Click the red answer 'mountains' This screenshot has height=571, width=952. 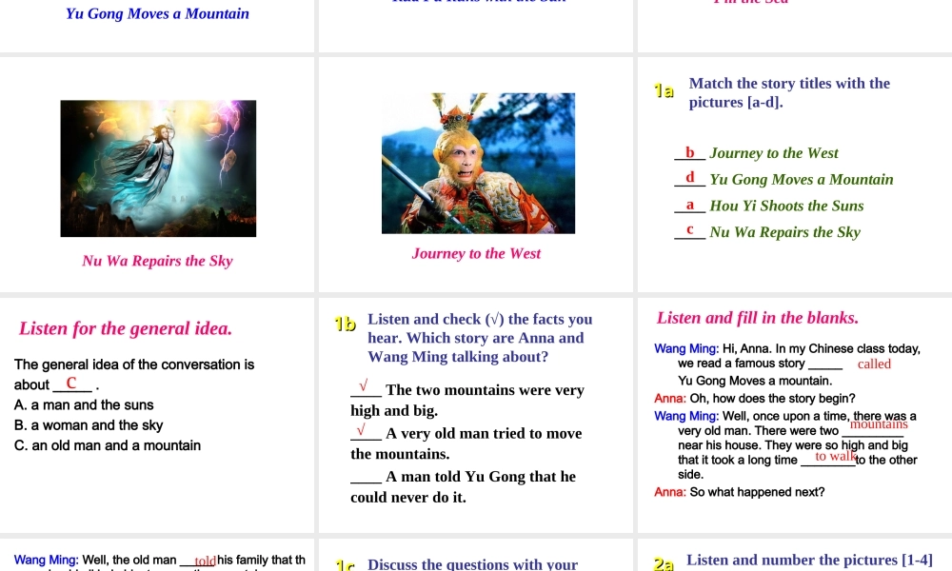tap(879, 424)
